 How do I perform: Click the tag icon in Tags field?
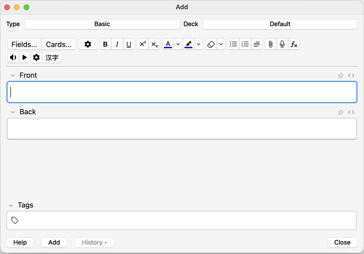(15, 220)
